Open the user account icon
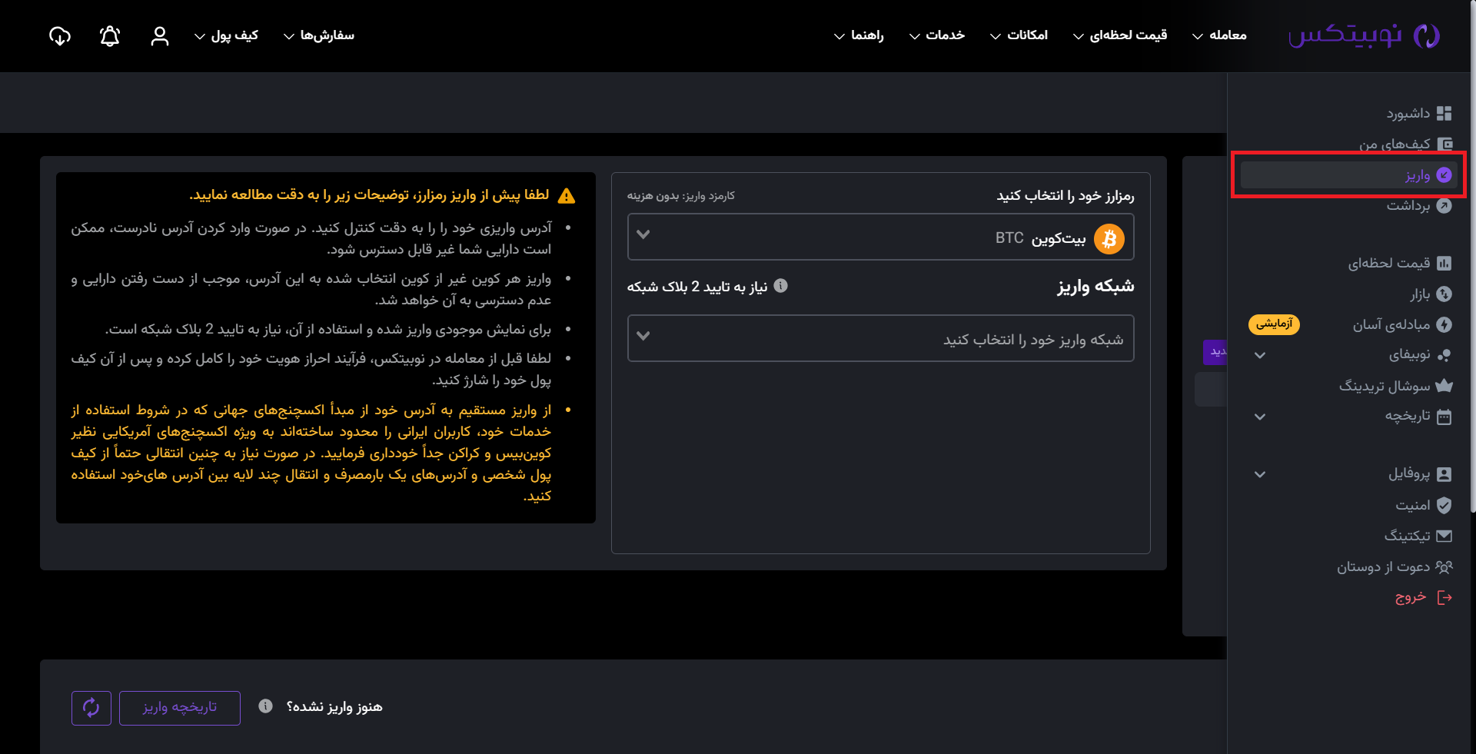The height and width of the screenshot is (754, 1476). (x=160, y=35)
